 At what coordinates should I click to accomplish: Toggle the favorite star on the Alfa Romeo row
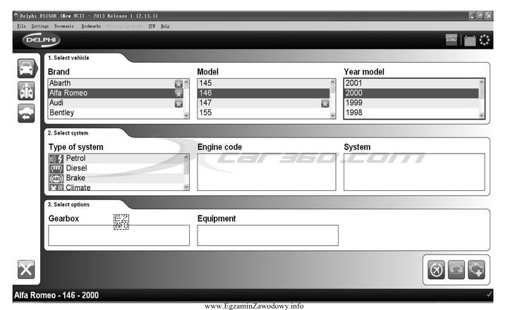click(x=179, y=93)
